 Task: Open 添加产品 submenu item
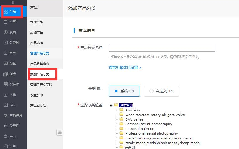37,32
